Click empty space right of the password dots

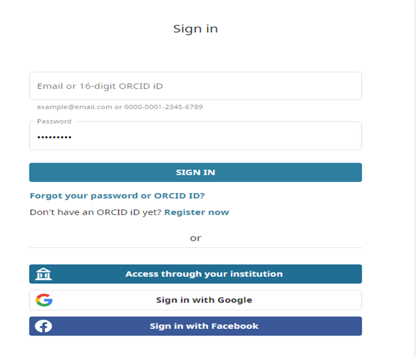point(240,138)
